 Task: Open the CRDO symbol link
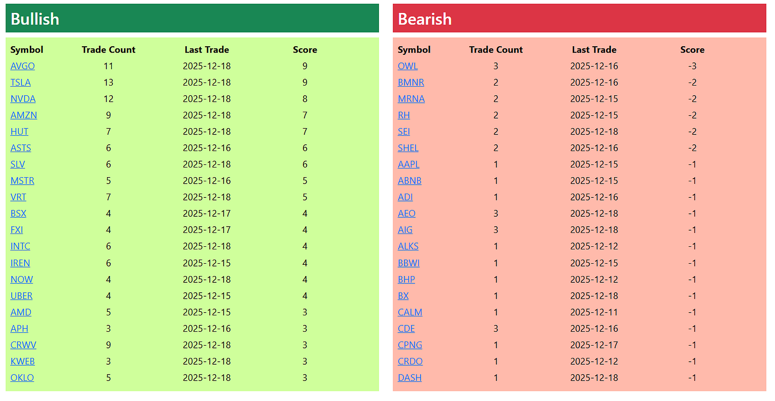pos(410,362)
